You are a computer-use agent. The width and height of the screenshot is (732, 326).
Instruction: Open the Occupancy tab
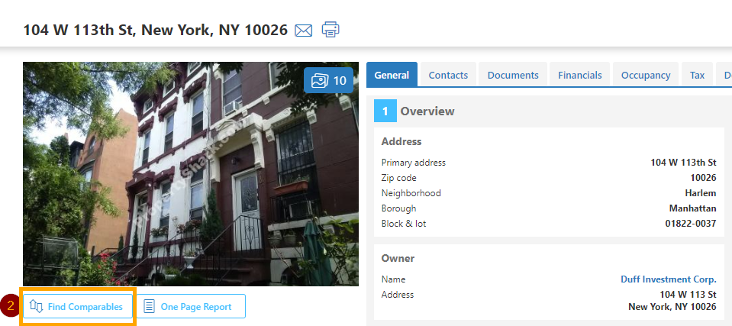[x=646, y=75]
